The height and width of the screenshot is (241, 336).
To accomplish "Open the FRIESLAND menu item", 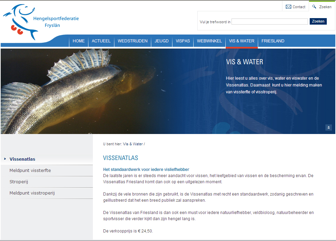I will point(273,41).
